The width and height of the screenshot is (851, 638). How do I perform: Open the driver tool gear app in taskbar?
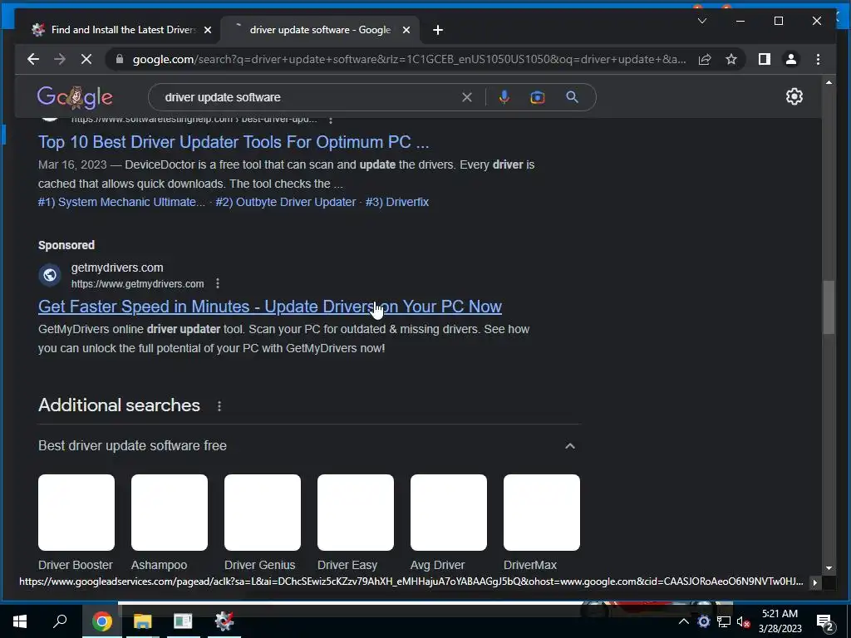(x=224, y=621)
